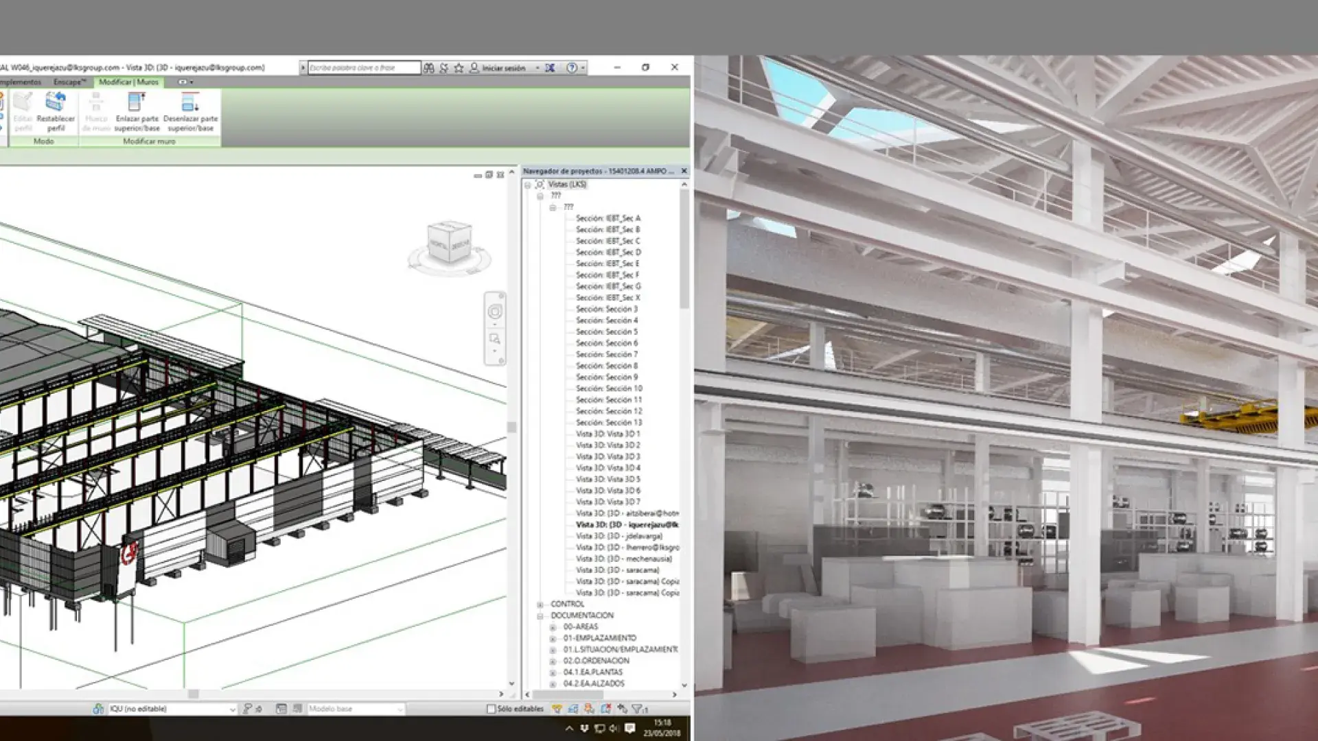This screenshot has width=1318, height=741.
Task: Click the selection filter funnel icon
Action: click(638, 709)
